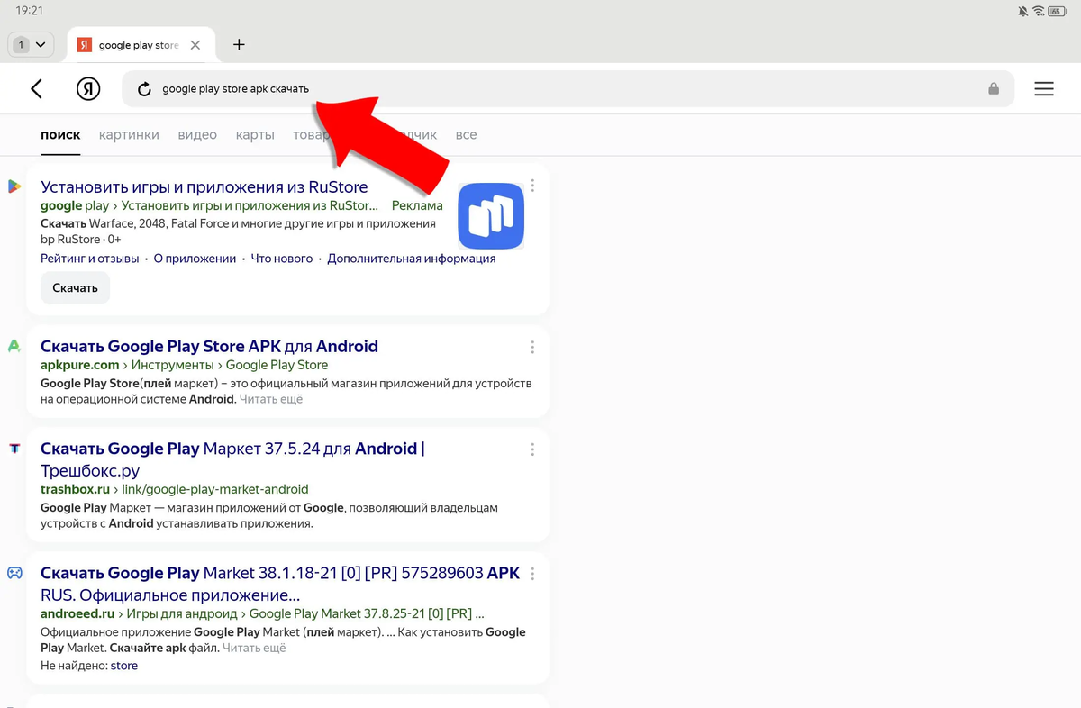The width and height of the screenshot is (1081, 708).
Task: Reload the page with refresh icon
Action: [x=143, y=89]
